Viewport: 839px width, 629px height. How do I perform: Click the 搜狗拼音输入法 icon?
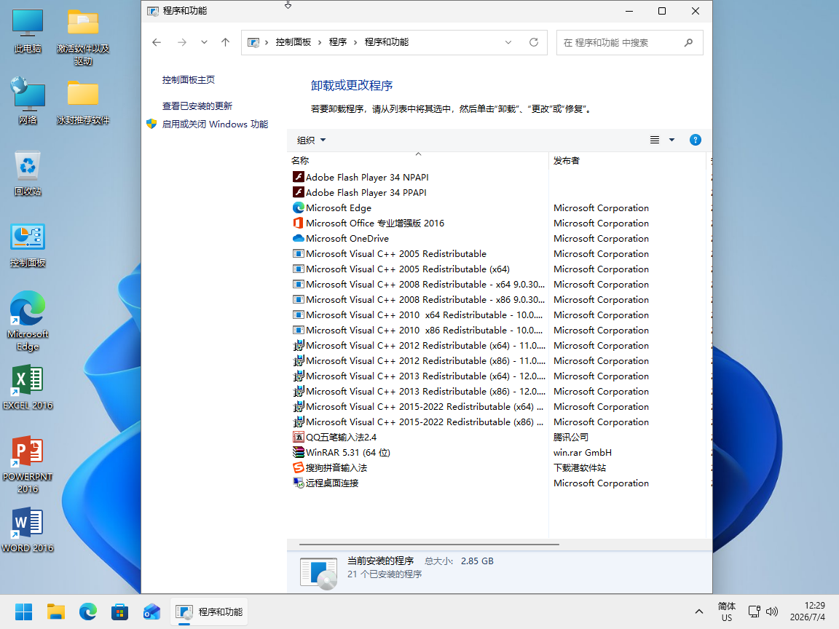[298, 467]
